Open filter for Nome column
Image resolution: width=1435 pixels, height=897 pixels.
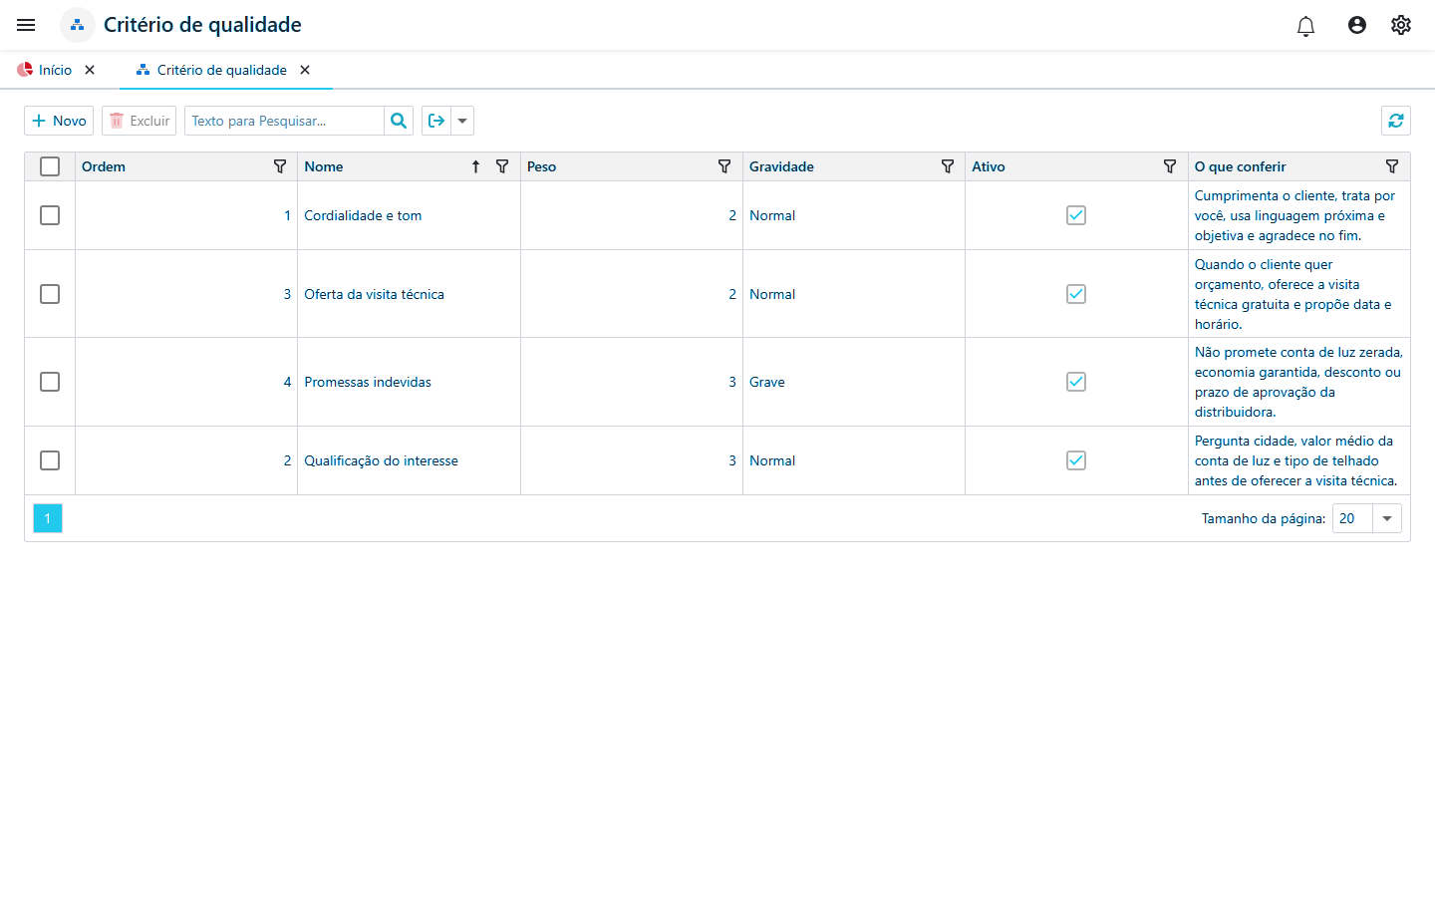coord(502,166)
